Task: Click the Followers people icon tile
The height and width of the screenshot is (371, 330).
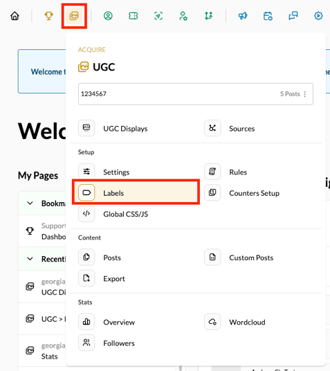Action: (x=86, y=343)
